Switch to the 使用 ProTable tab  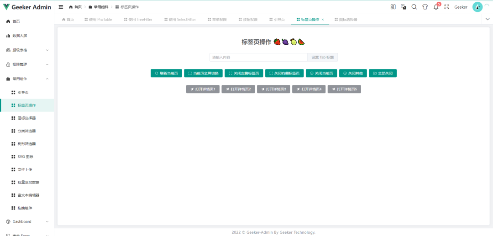tap(98, 20)
